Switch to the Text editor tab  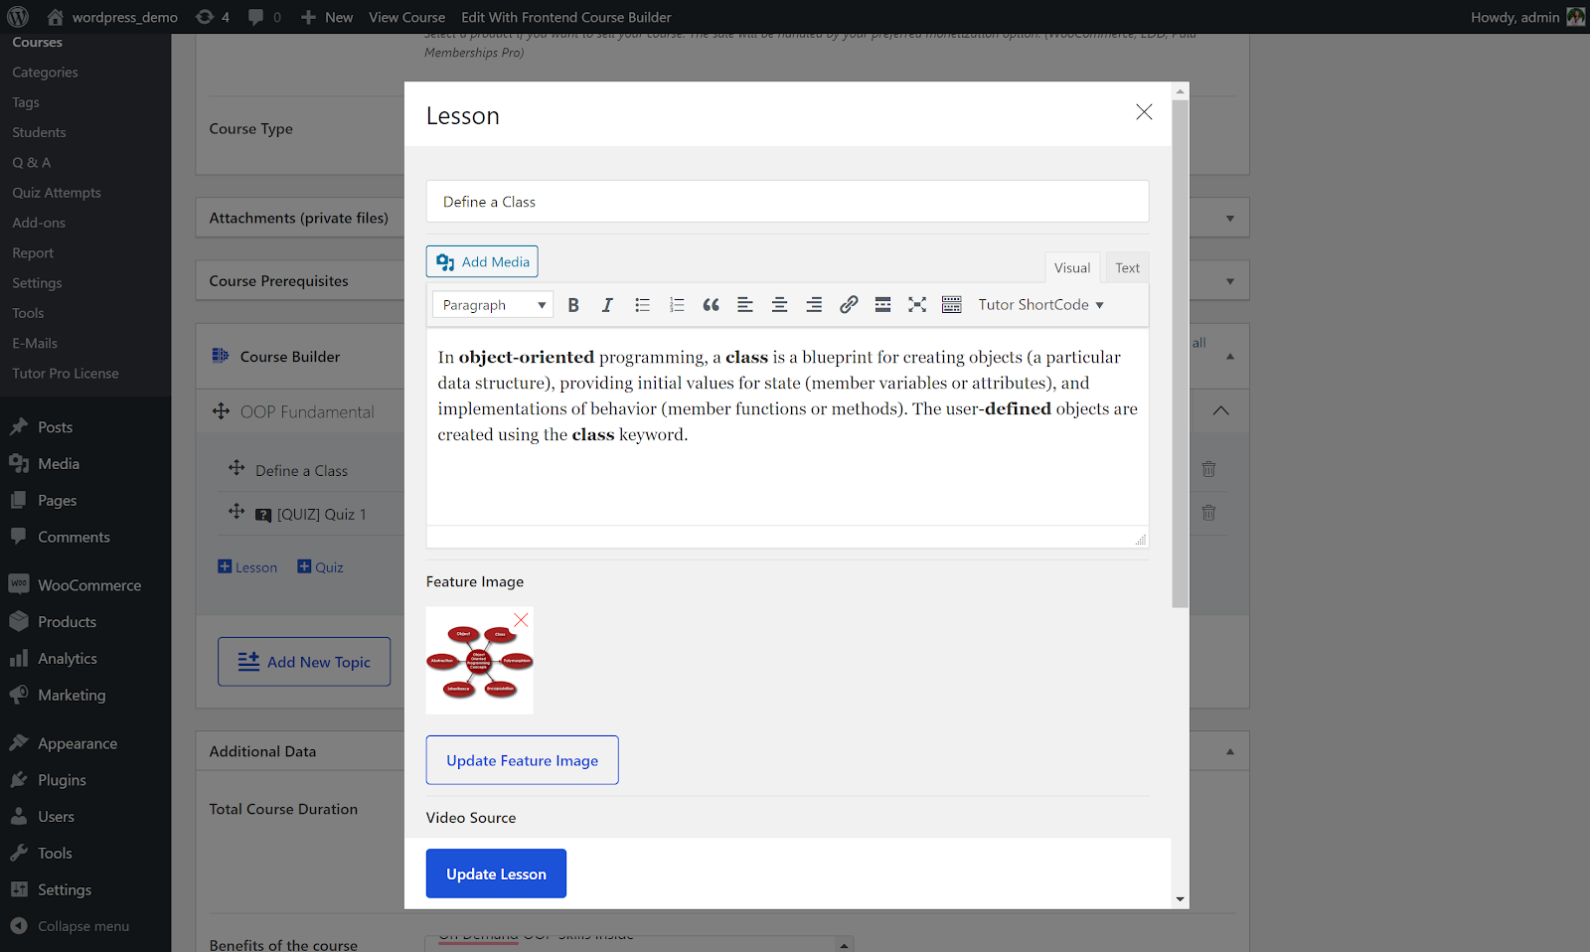1127,268
